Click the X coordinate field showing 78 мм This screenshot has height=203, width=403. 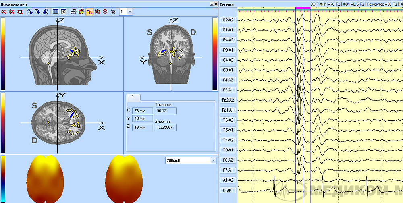pyautogui.click(x=142, y=110)
